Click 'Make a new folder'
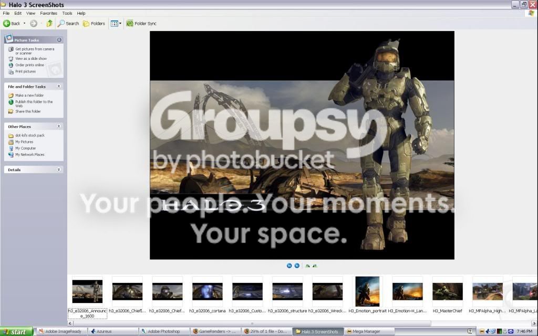 [29, 96]
